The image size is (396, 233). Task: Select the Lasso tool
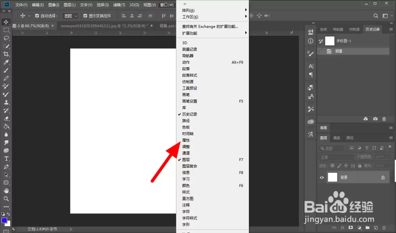[x=6, y=38]
